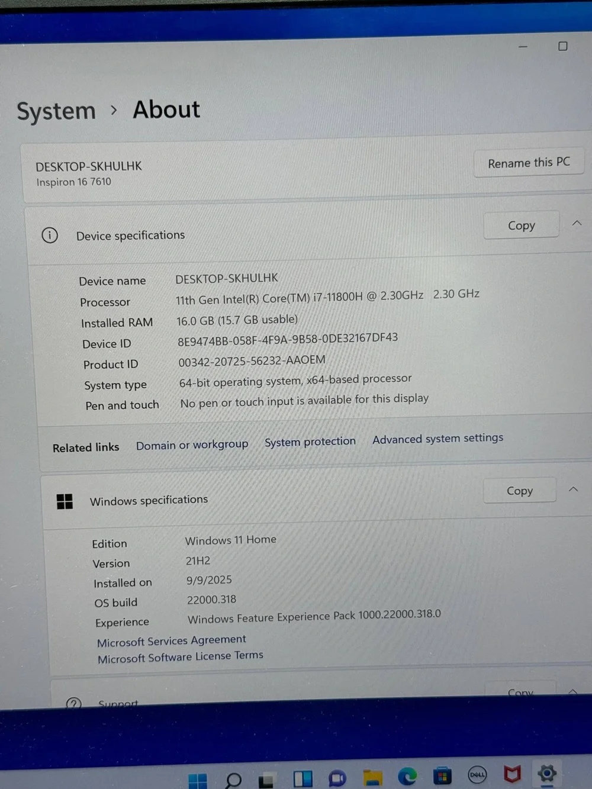Click the Windows logo beside Windows specifications
Screen dimensions: 592x789
tap(65, 502)
